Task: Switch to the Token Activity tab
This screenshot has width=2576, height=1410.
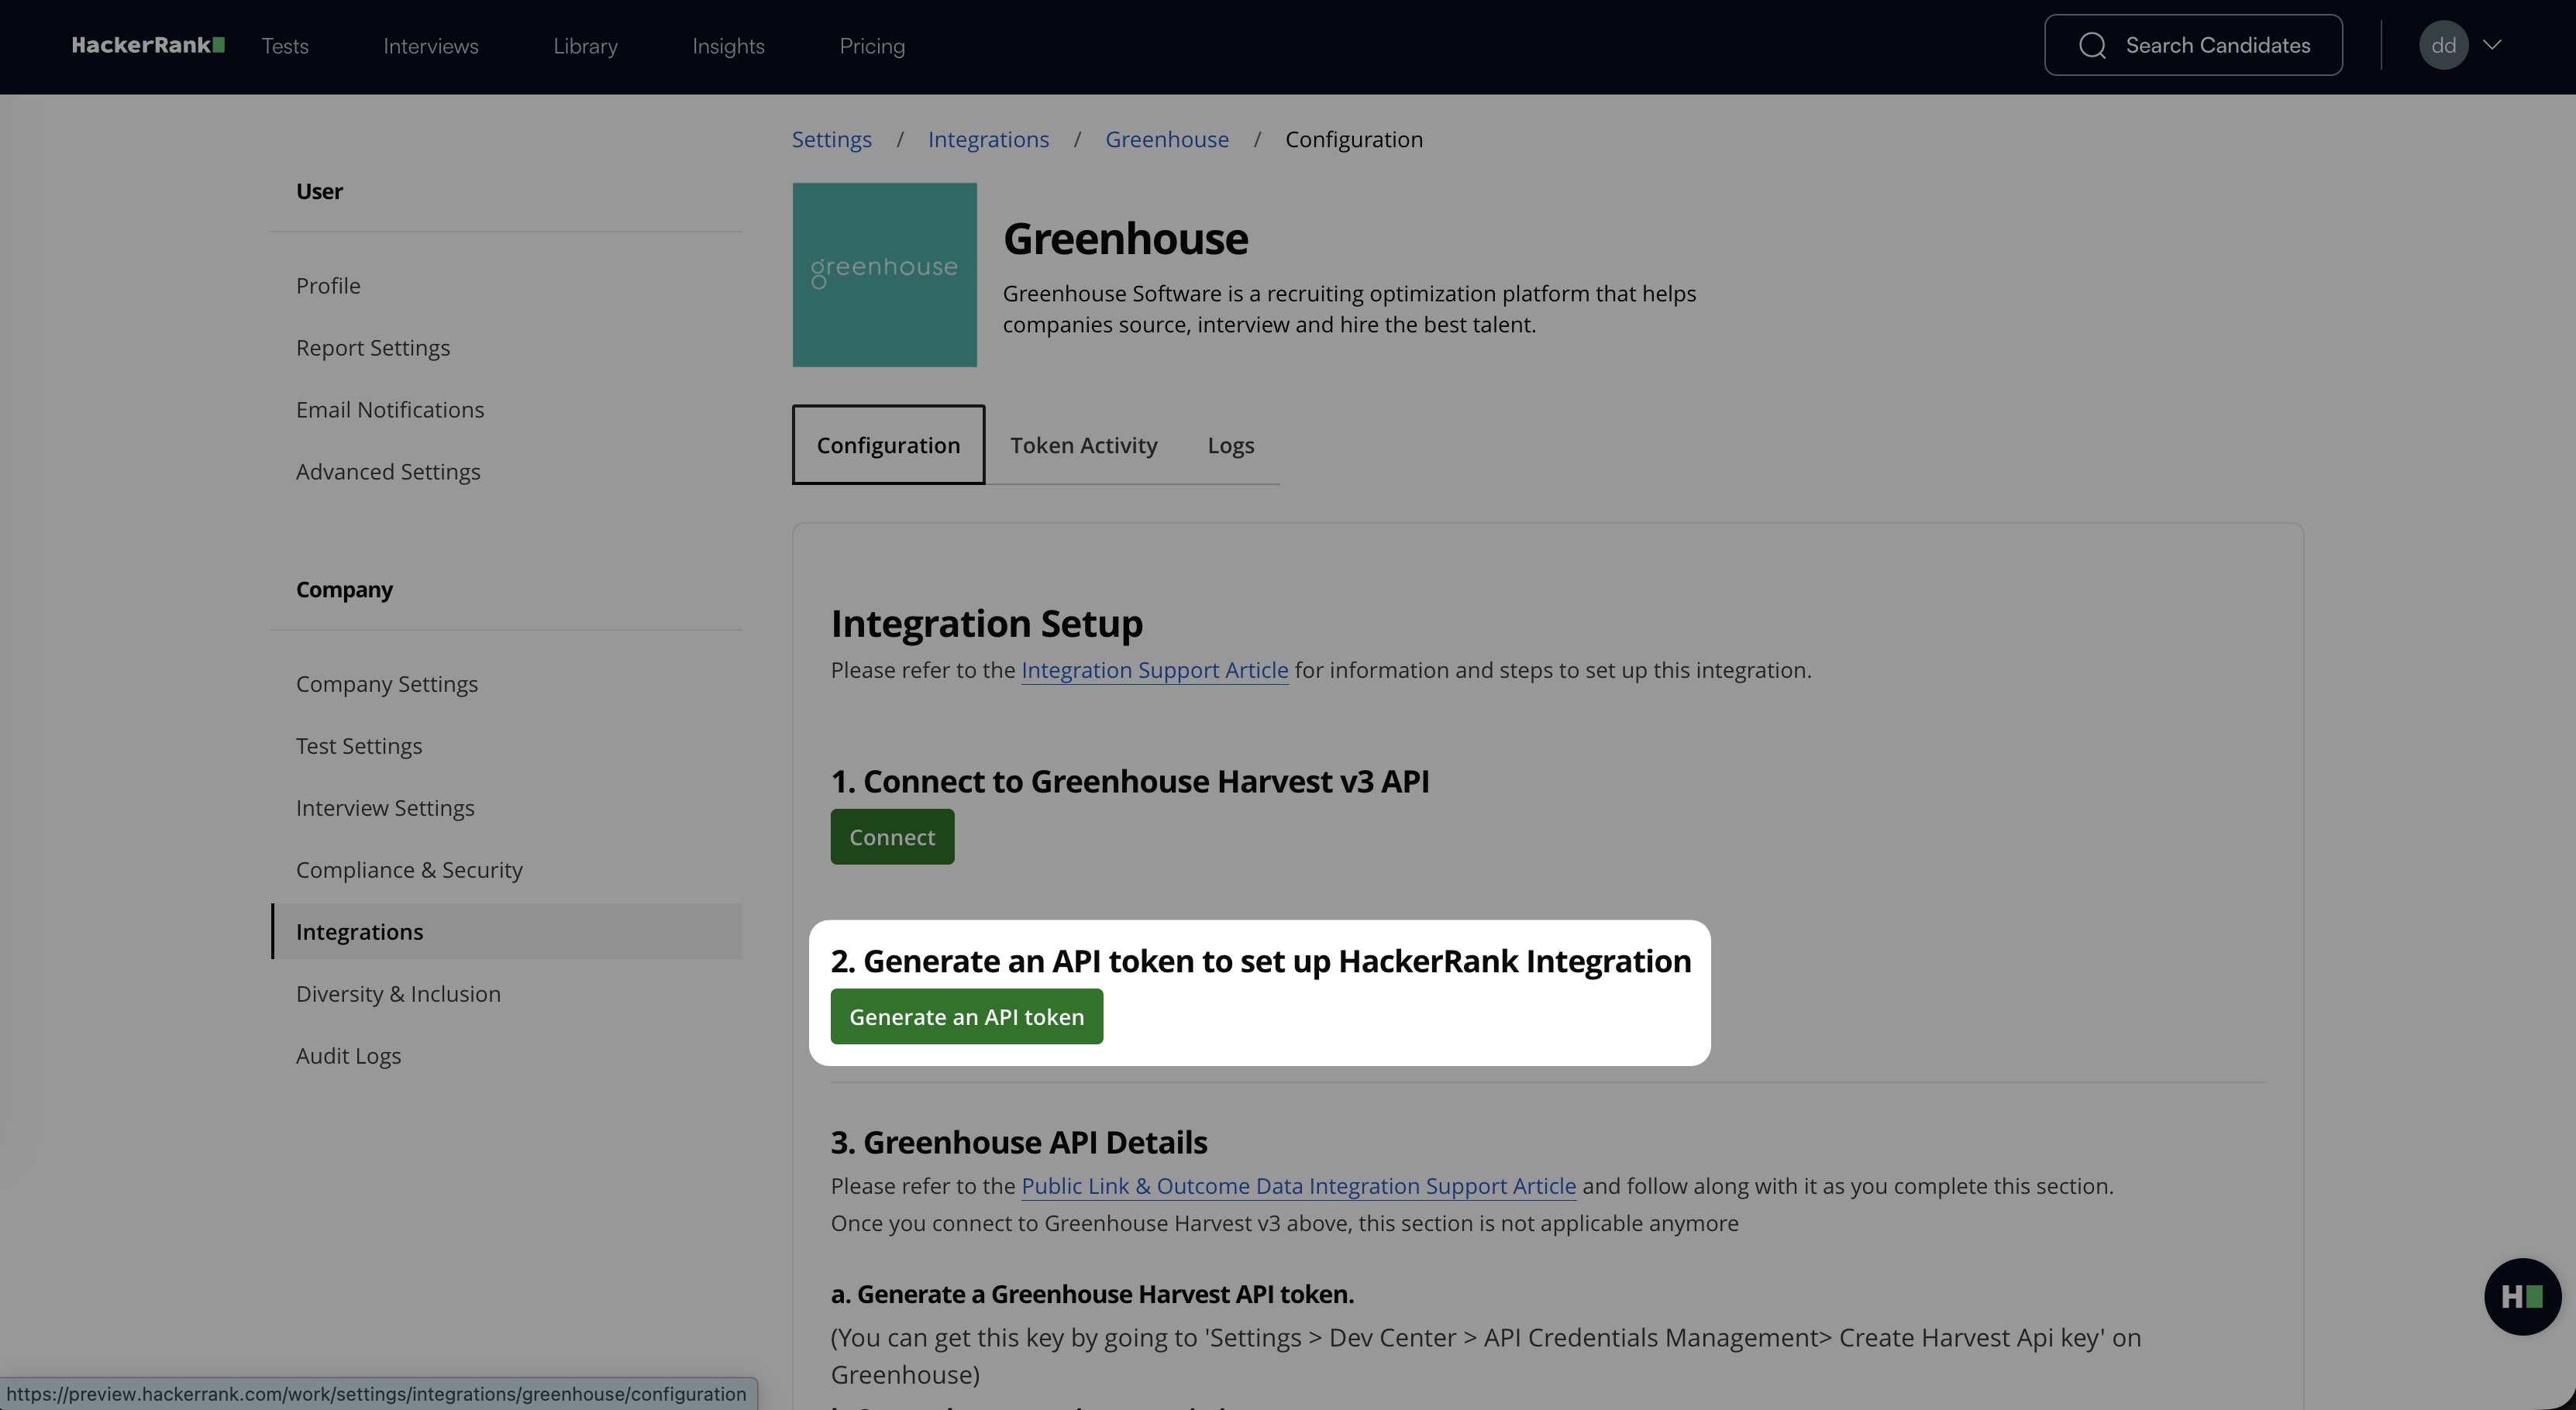Action: (1083, 445)
